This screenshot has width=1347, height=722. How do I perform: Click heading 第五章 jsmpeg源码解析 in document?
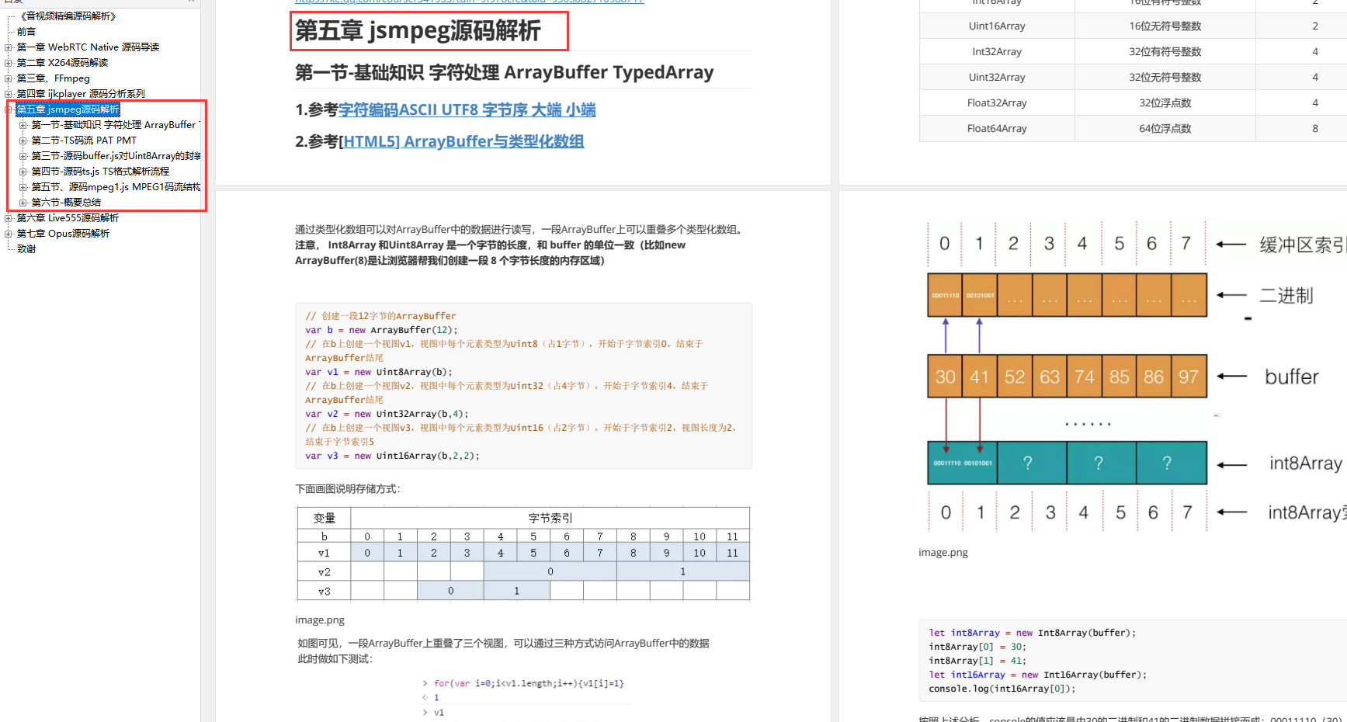click(x=418, y=31)
